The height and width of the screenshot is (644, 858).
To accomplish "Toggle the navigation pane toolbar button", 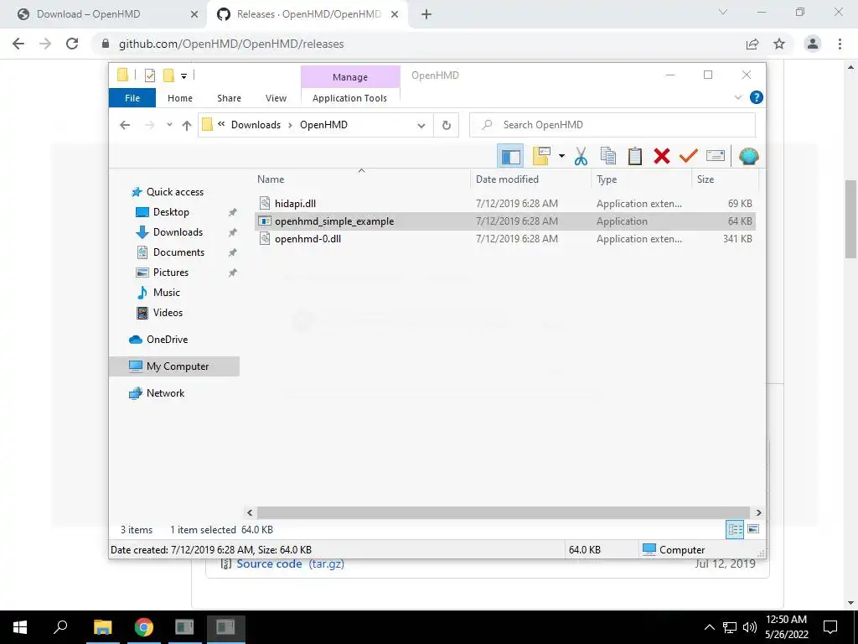I will click(510, 157).
